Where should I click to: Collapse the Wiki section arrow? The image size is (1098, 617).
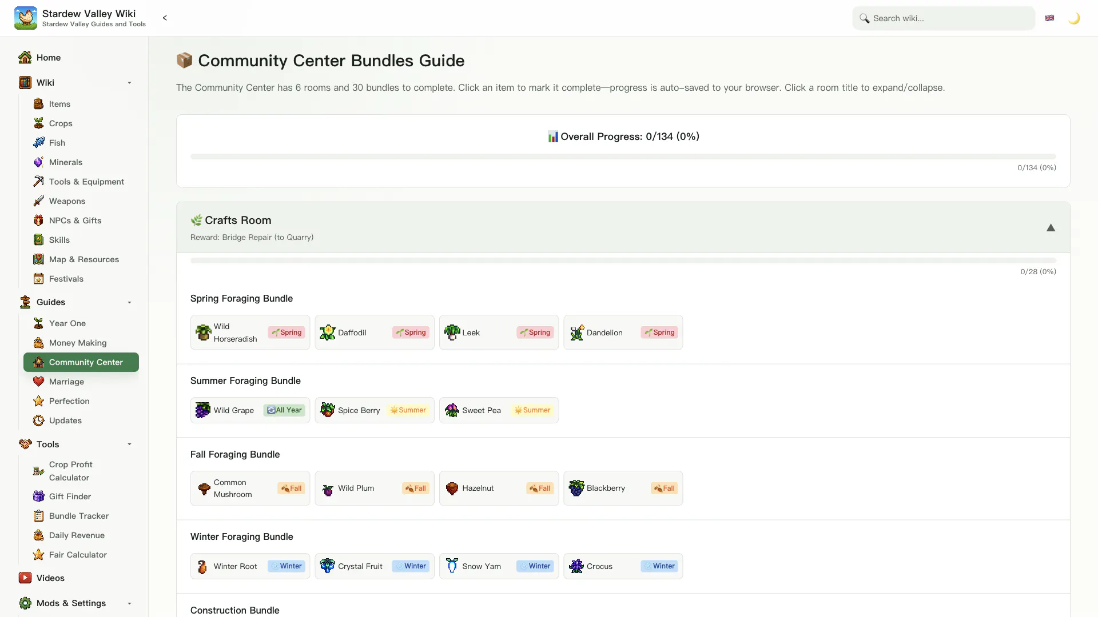[x=129, y=83]
